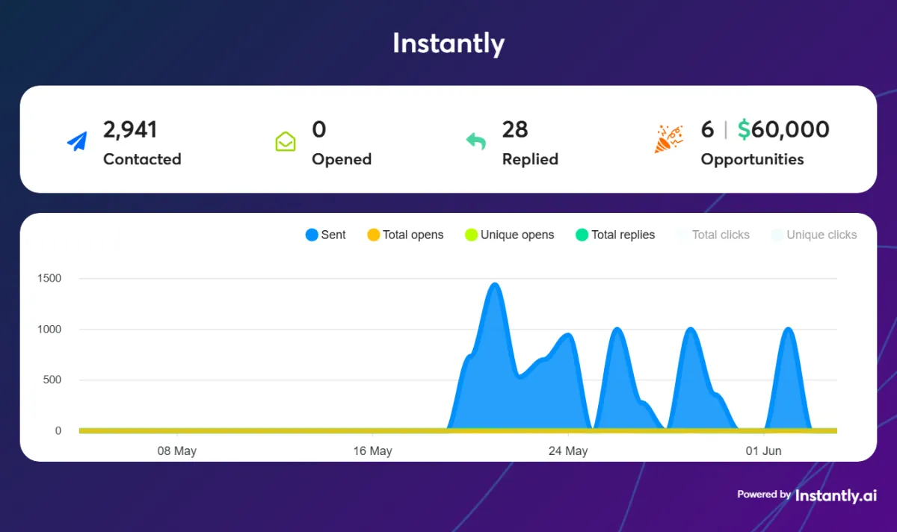Click the 01 Jun date label
This screenshot has height=532, width=897.
[764, 451]
